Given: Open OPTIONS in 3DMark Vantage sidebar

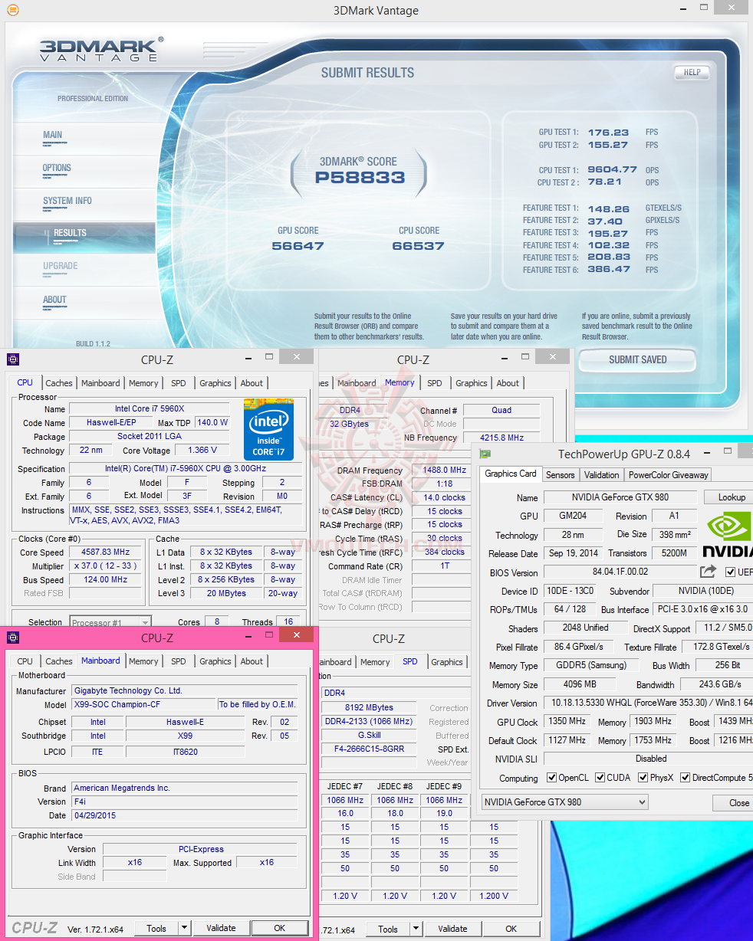Looking at the screenshot, I should 57,168.
